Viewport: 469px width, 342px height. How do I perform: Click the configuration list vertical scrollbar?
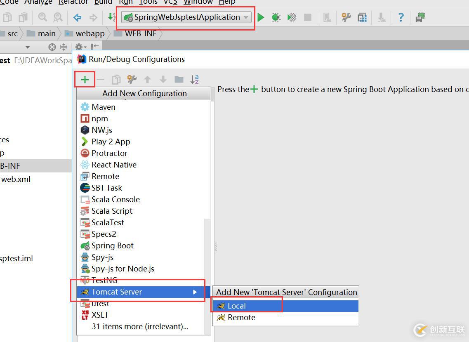pyautogui.click(x=207, y=276)
